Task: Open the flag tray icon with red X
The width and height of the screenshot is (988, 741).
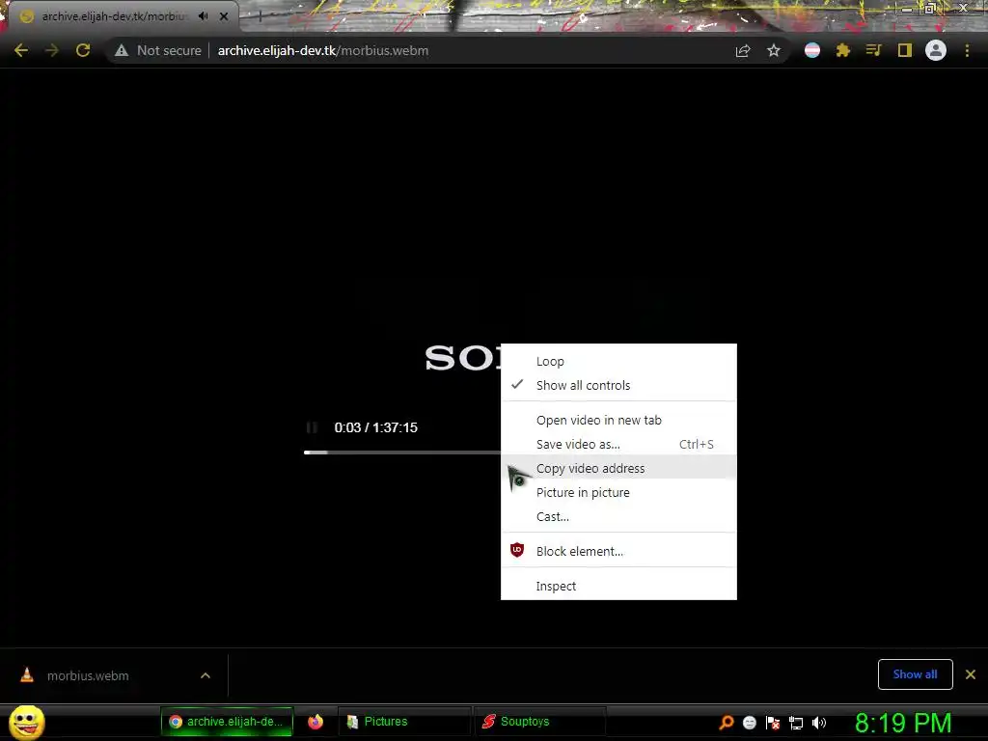Action: [773, 722]
